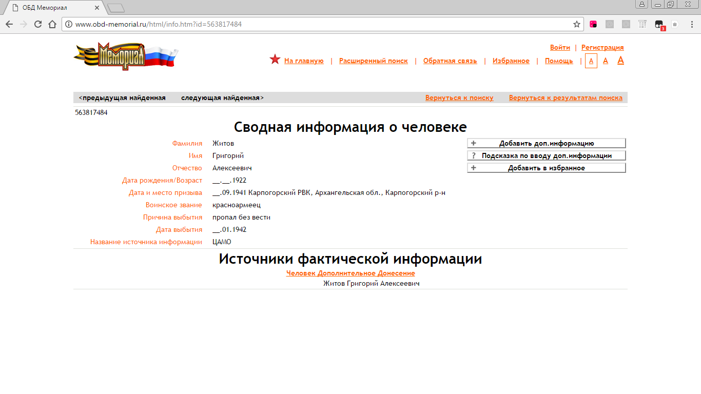Click the rank value красноармеец
The height and width of the screenshot is (394, 701).
tap(237, 205)
